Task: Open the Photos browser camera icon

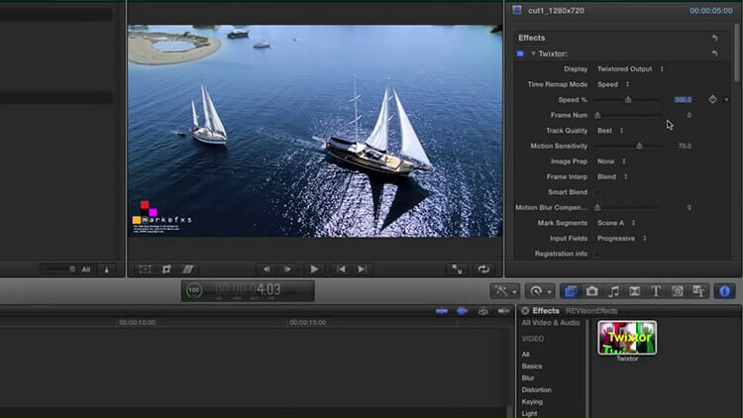Action: (591, 291)
